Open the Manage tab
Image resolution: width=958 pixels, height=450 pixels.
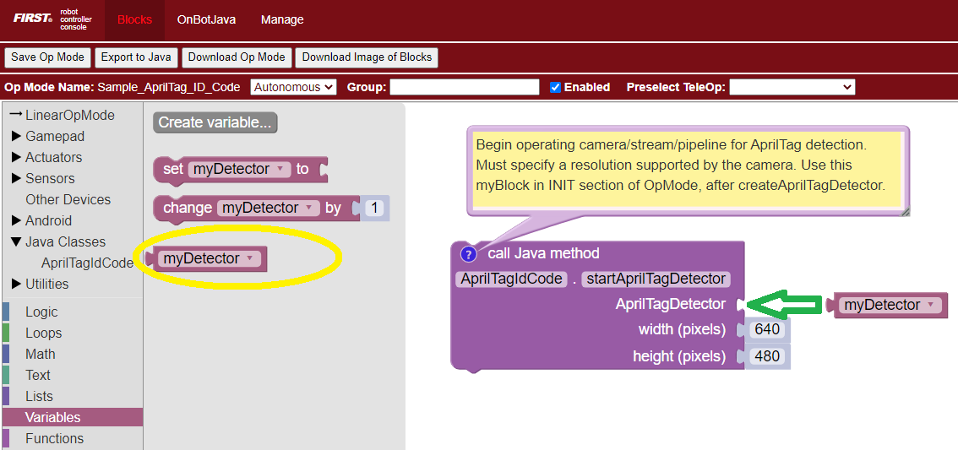point(282,19)
